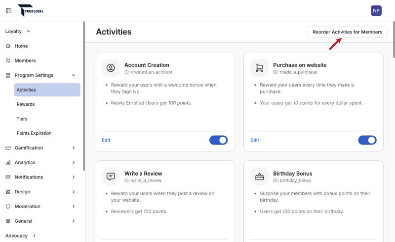This screenshot has height=242, width=395.
Task: Expand the Gamification chevron
Action: tap(74, 148)
